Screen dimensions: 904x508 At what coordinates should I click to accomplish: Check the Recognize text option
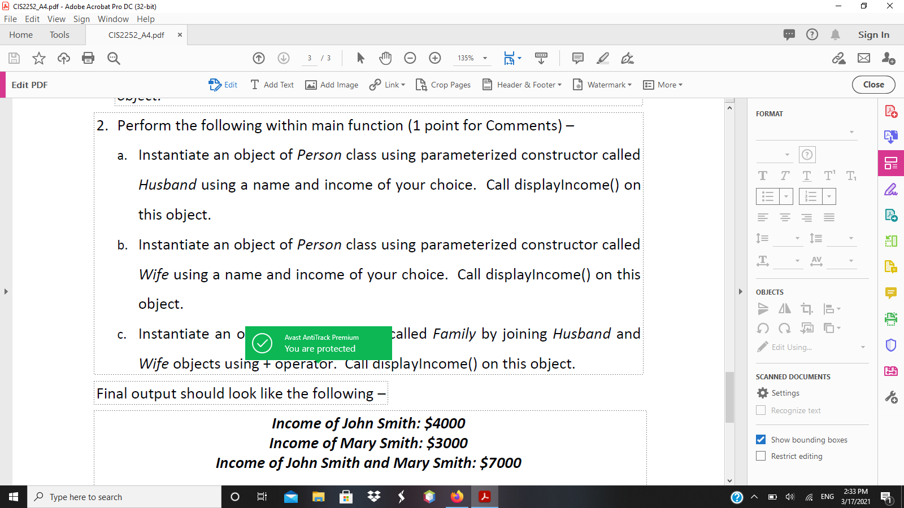coord(760,410)
